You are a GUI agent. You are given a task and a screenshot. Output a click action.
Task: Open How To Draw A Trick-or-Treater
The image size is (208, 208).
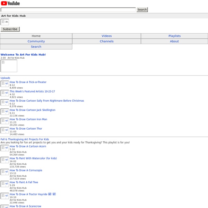point(28,82)
